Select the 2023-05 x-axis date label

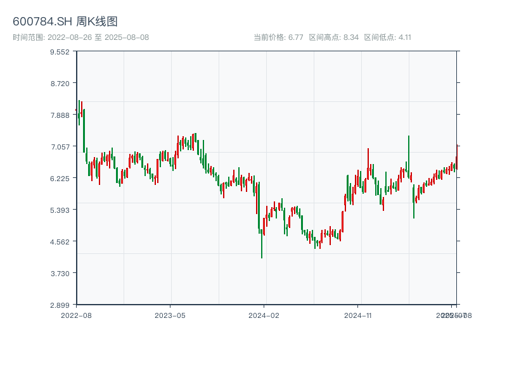[x=170, y=315]
